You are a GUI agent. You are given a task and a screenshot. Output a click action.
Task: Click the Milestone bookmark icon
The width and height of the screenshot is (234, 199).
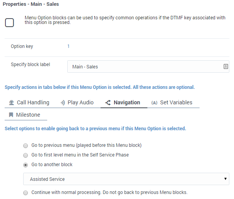(x=11, y=115)
